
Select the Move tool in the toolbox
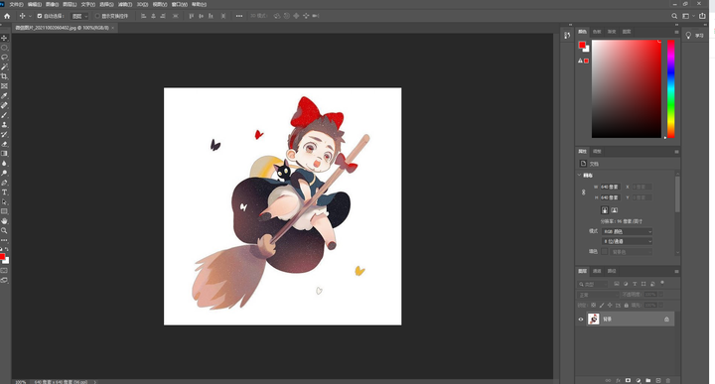[x=4, y=38]
